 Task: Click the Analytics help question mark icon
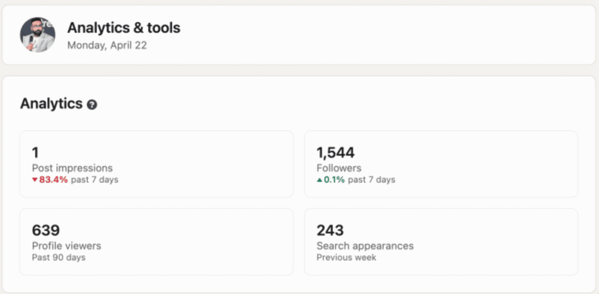click(92, 105)
